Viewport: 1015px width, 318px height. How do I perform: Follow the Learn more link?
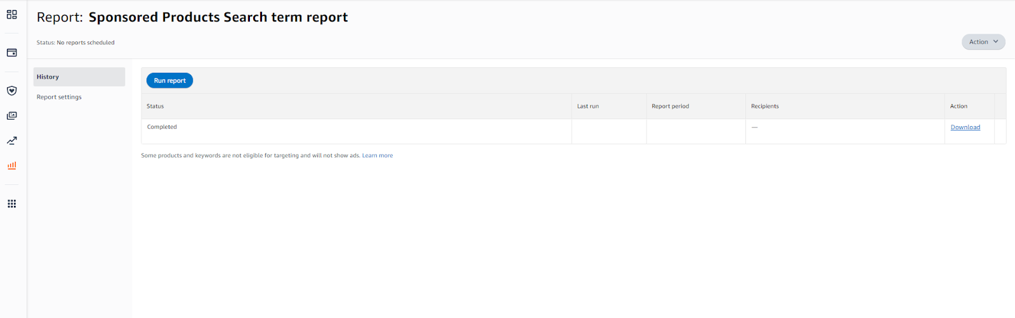tap(377, 155)
